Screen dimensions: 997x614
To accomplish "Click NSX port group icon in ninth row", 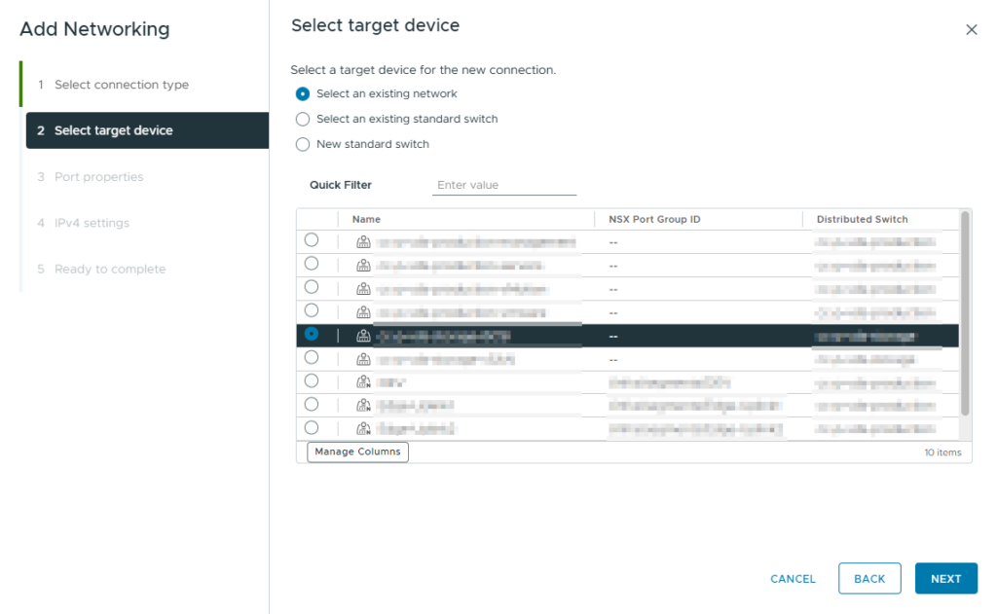I will pyautogui.click(x=363, y=429).
